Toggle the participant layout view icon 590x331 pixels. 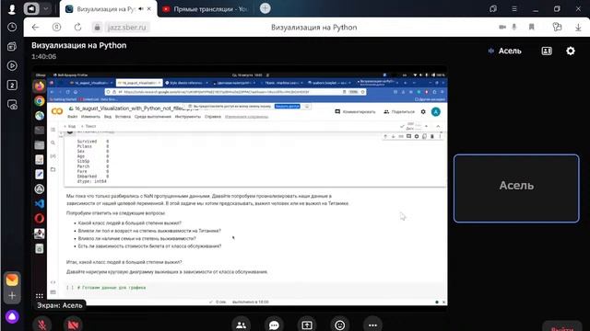(547, 51)
